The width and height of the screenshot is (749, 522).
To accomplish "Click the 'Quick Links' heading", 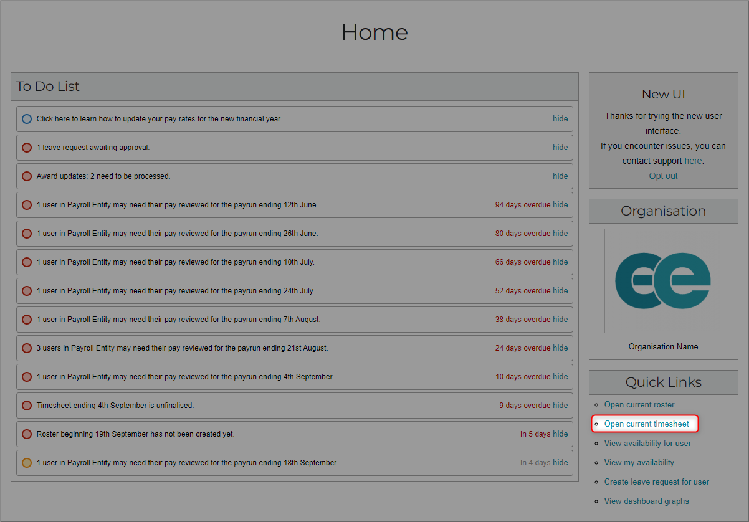I will click(x=663, y=382).
